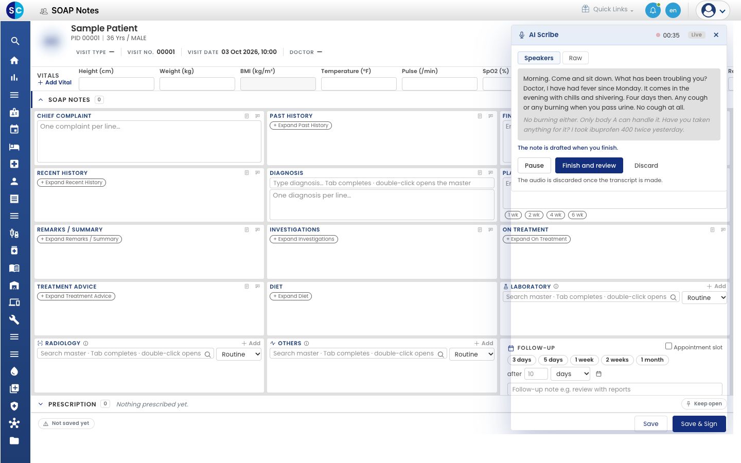Toggle the Keep open pin
The image size is (741, 463).
tap(704, 404)
